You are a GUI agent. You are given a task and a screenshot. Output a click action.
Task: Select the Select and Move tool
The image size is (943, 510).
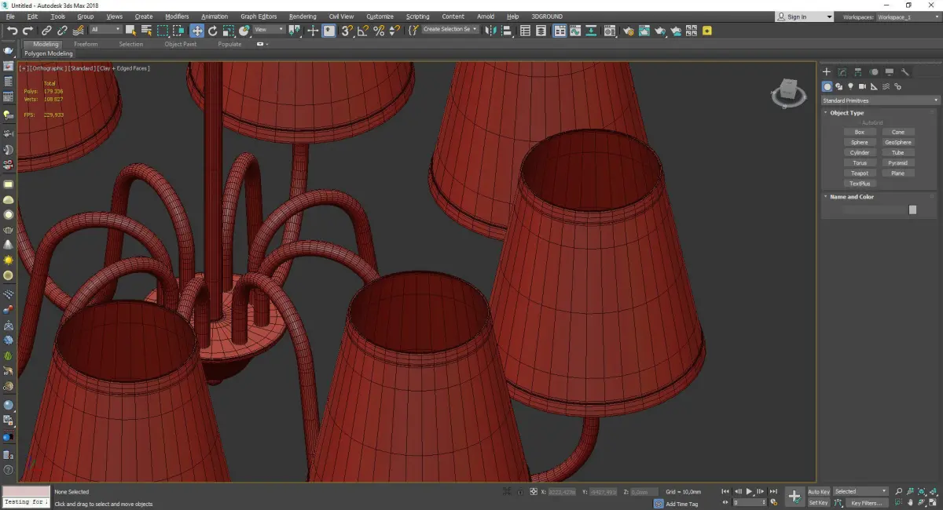coord(196,31)
